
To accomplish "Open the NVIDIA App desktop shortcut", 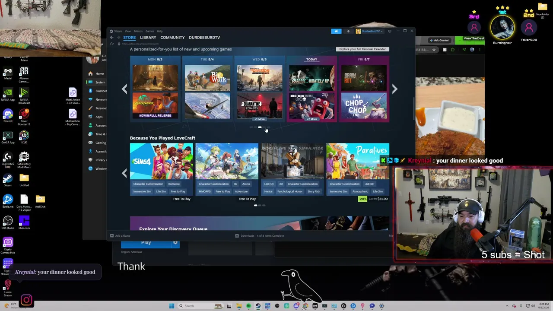I will pos(8,95).
